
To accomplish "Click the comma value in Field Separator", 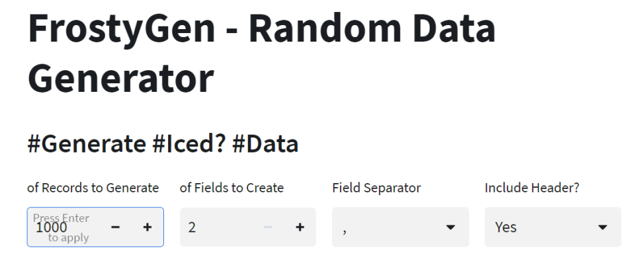I will pos(345,229).
